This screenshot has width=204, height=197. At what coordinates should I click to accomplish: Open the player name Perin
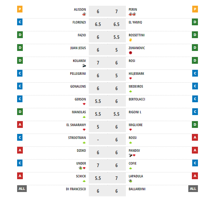(133, 10)
